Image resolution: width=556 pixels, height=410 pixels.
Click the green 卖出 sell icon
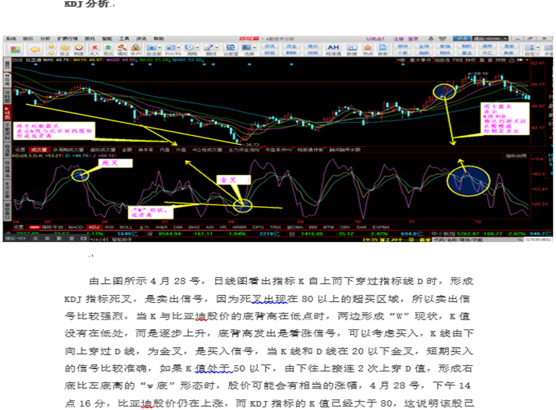tap(108, 49)
